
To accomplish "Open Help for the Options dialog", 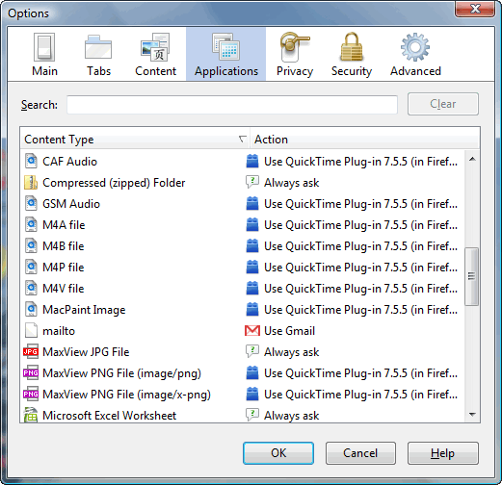I will click(x=442, y=453).
